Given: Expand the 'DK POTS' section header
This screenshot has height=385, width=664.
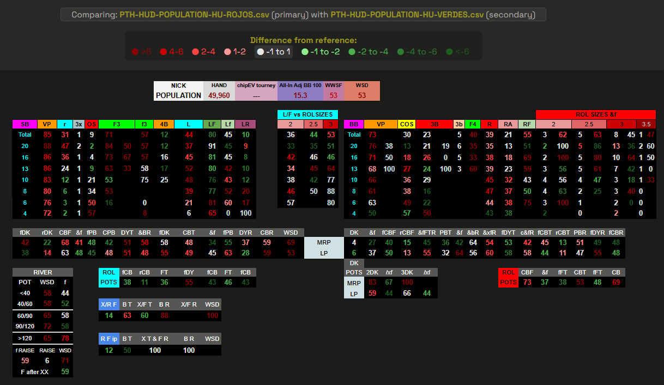Looking at the screenshot, I should (x=354, y=267).
